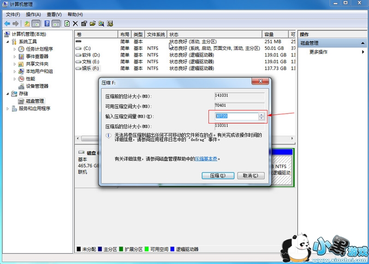Click the 输入压缩空间量 input field
Viewport: 369px width, 264px height.
236,116
